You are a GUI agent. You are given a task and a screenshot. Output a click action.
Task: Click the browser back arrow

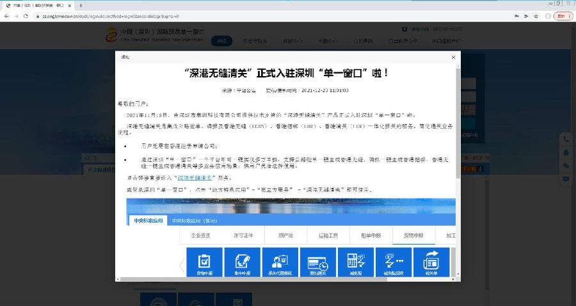[6, 15]
